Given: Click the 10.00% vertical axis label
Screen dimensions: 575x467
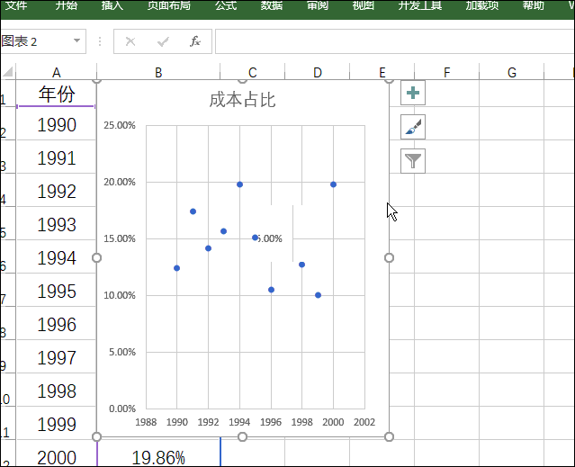Looking at the screenshot, I should [x=120, y=295].
